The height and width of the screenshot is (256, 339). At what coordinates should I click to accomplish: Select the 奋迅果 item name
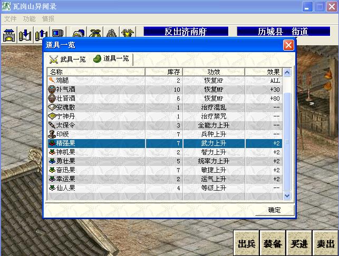pos(66,170)
